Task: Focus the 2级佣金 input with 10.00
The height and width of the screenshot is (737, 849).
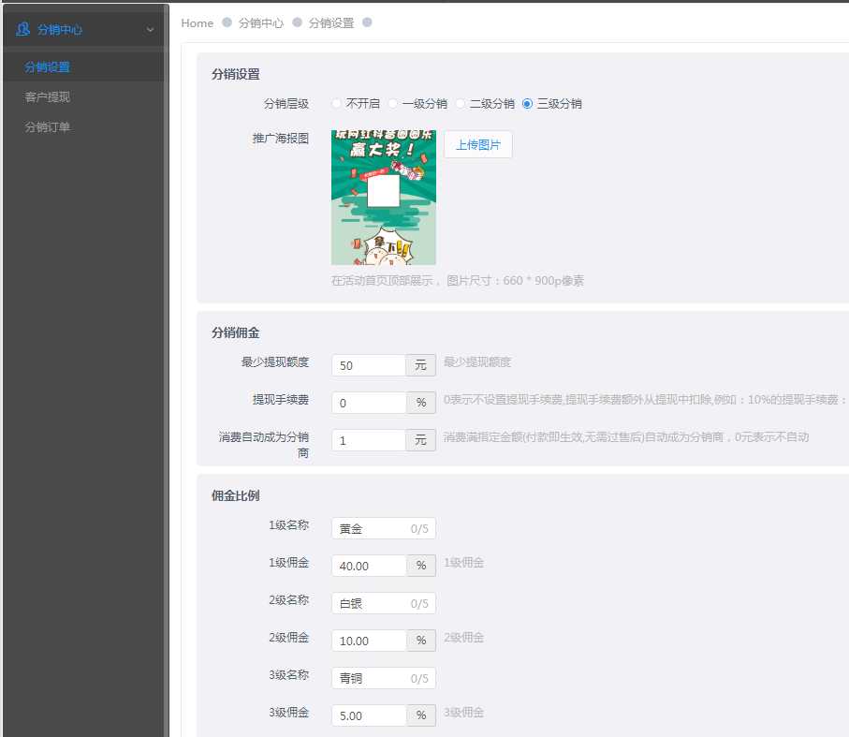Action: tap(369, 641)
